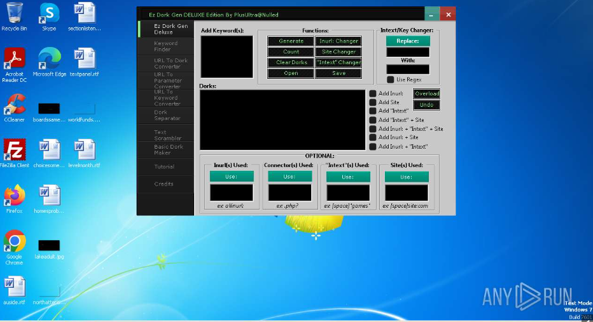The image size is (593, 322).
Task: Open the Skype desktop shortcut
Action: click(49, 15)
